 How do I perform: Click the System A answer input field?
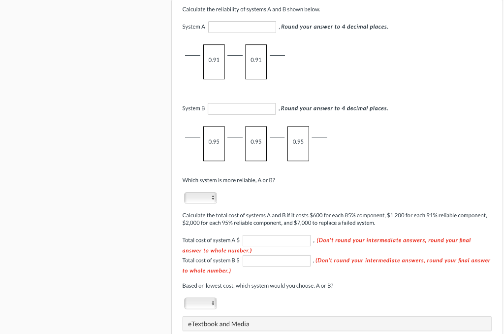[x=242, y=27]
